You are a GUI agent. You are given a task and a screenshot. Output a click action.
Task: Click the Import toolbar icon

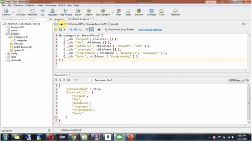click(x=89, y=12)
